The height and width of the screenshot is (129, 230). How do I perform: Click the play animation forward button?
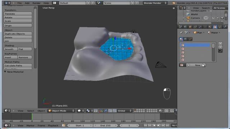158,125
